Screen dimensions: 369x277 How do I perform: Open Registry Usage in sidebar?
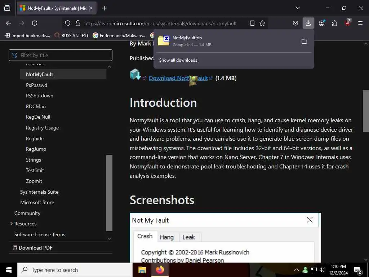(43, 128)
